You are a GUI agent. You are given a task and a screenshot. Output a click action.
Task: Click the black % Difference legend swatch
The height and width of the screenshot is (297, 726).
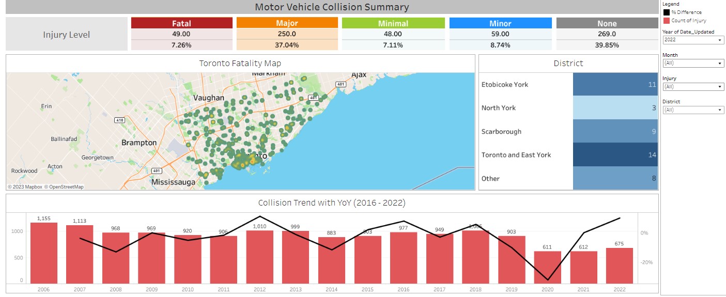coord(667,12)
